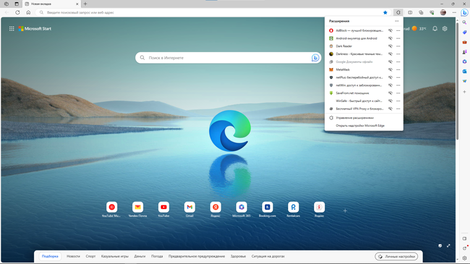Toggle toolbar visibility for SaveFrom.net helper
This screenshot has width=470, height=264.
(x=390, y=93)
